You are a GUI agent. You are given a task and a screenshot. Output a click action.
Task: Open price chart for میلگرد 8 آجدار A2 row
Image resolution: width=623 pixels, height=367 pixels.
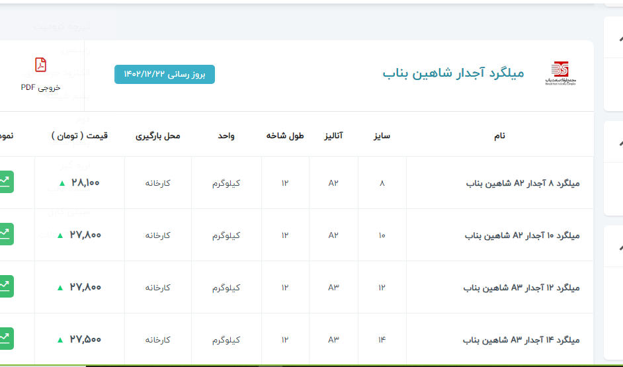click(5, 182)
